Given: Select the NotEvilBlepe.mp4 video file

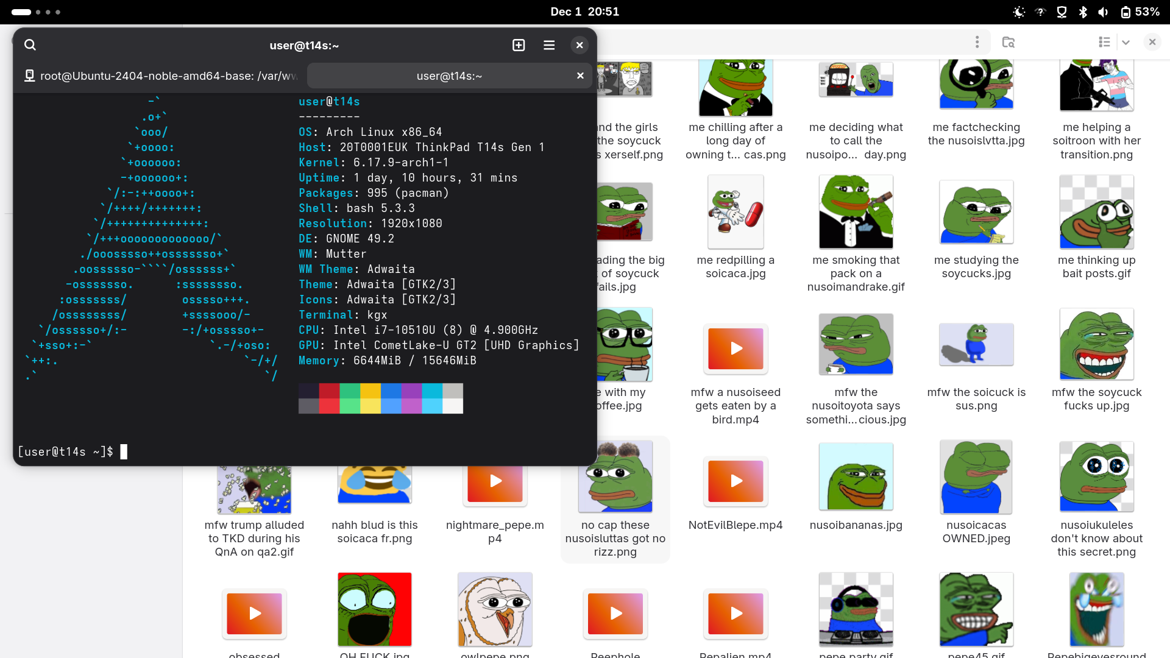Looking at the screenshot, I should click(736, 481).
